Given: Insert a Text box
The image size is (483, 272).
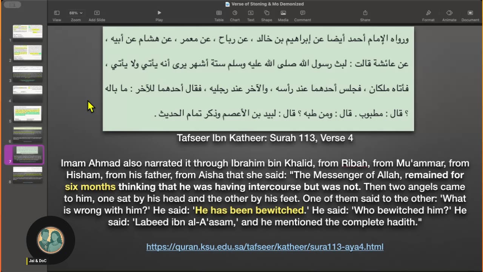Looking at the screenshot, I should tap(251, 15).
